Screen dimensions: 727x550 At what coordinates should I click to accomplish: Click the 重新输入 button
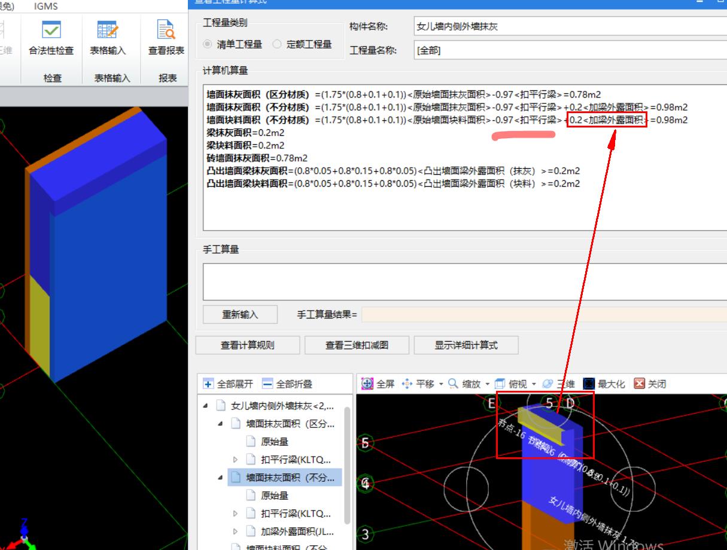tap(241, 314)
